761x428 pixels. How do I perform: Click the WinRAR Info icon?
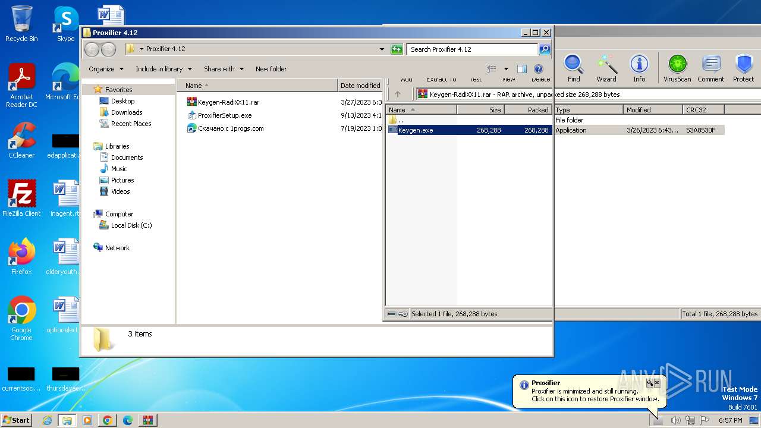pos(639,68)
